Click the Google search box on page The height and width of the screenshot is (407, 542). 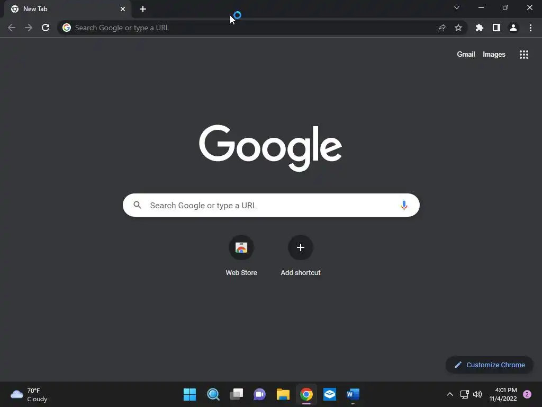271,205
